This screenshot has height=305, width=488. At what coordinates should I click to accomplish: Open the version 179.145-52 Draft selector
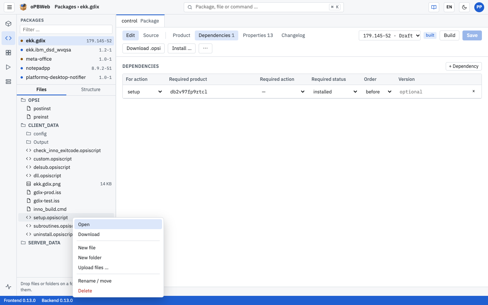click(x=390, y=35)
